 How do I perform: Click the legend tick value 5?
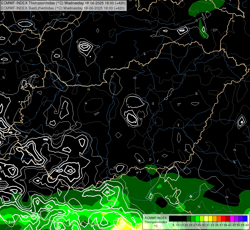[173, 225]
